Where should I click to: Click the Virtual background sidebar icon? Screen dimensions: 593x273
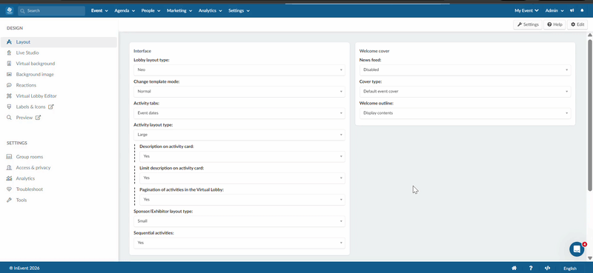(x=9, y=64)
